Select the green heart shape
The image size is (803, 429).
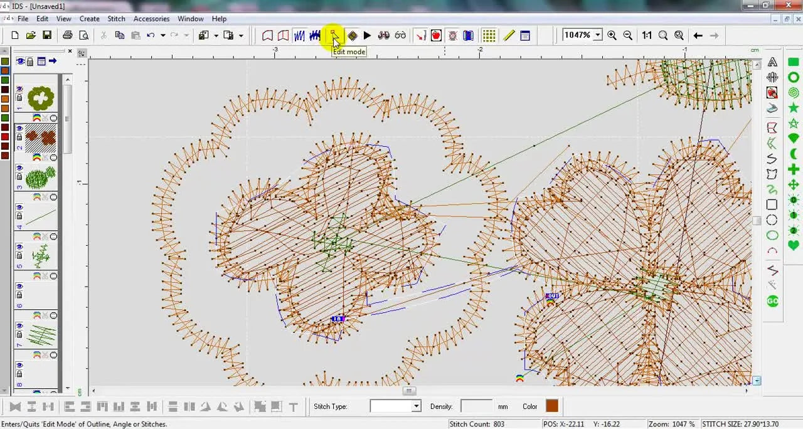[794, 246]
